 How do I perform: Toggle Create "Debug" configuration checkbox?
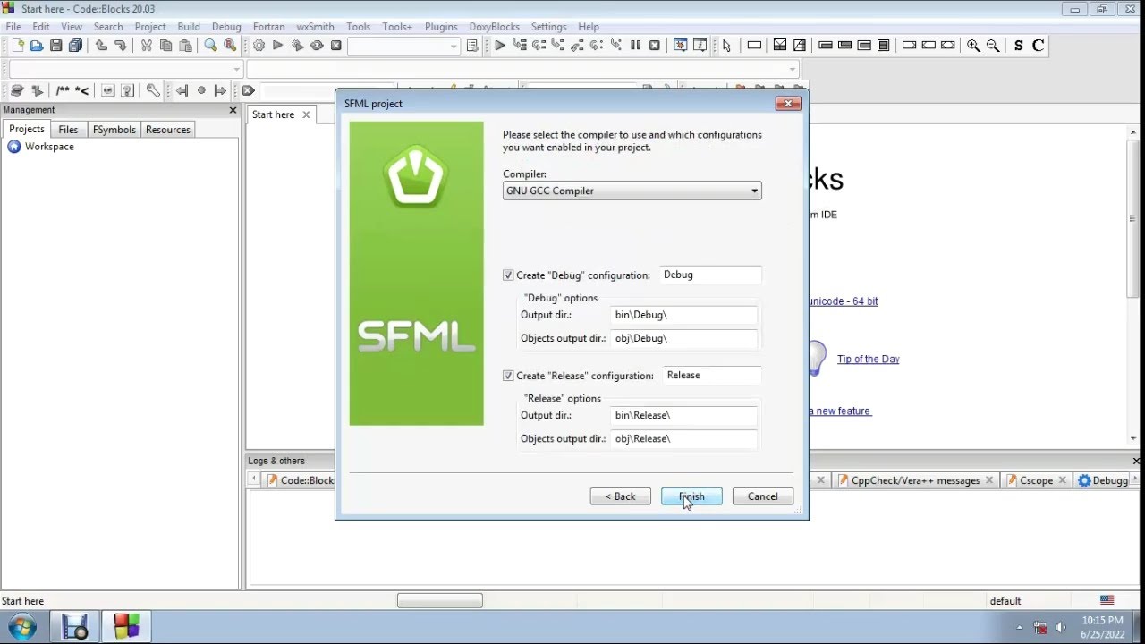coord(508,275)
